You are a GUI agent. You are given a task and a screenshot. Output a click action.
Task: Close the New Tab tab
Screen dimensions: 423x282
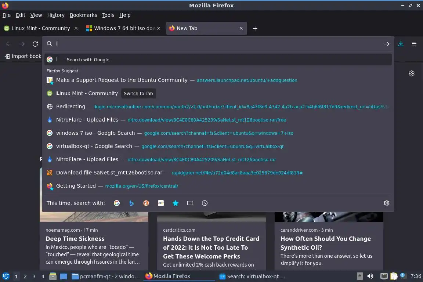coord(241,28)
